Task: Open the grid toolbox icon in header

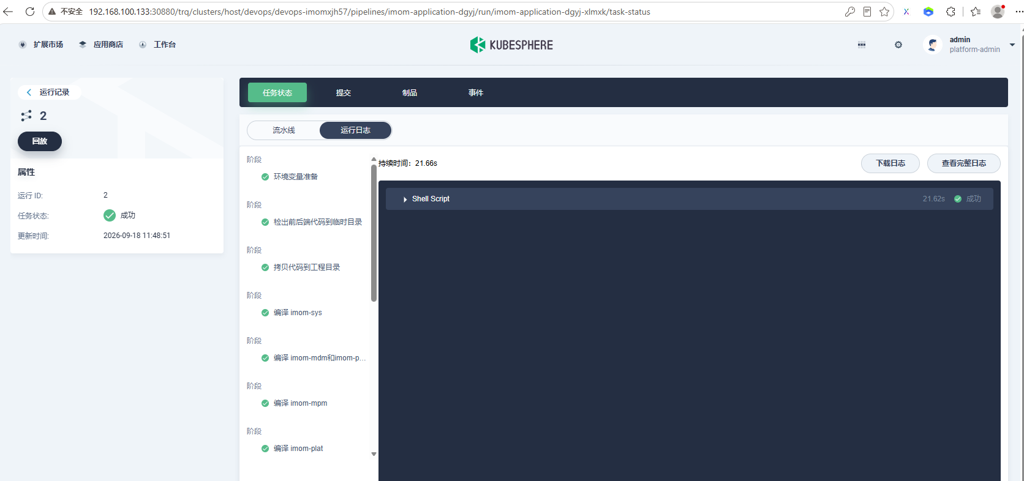Action: 862,45
